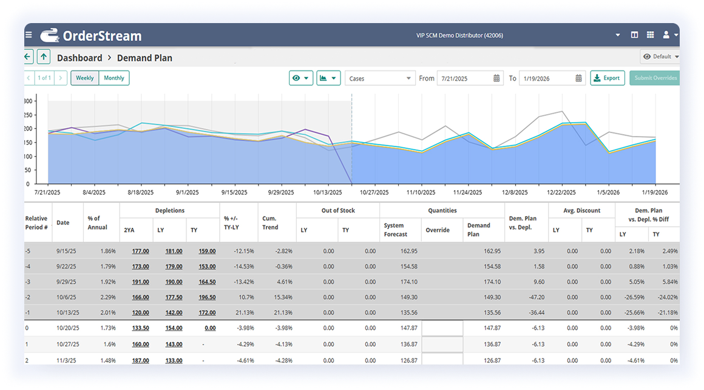704x390 pixels.
Task: Open the From date calendar picker
Action: tap(497, 78)
